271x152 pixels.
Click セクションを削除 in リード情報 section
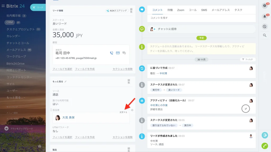[123, 69]
